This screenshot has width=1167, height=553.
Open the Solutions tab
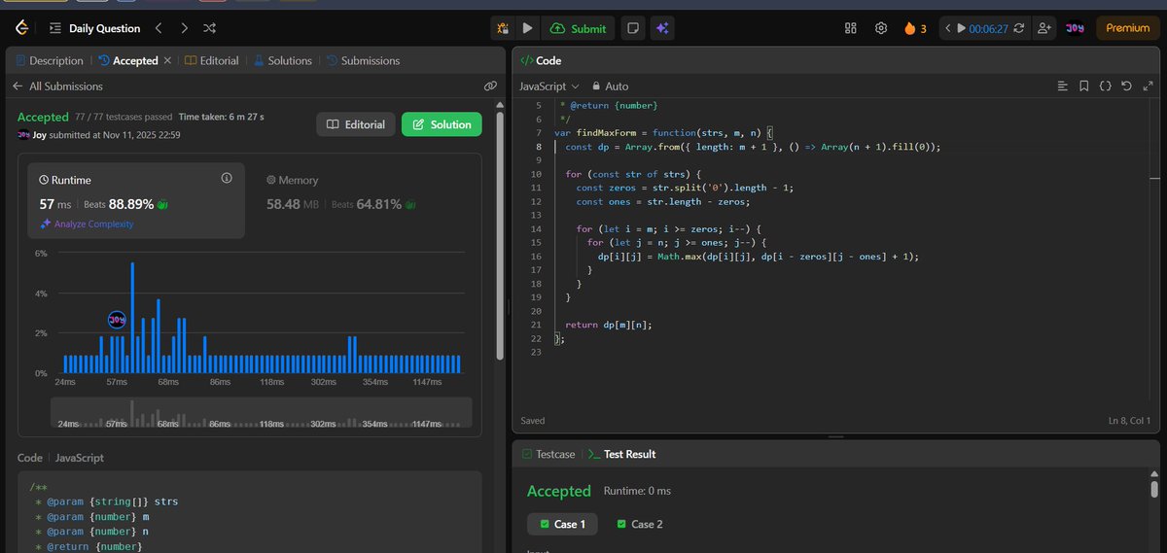click(x=283, y=60)
